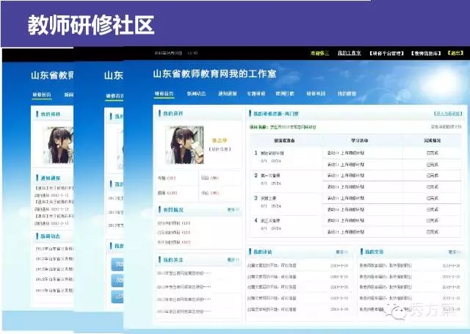Click the yellow 【退出】 logout link
The width and height of the screenshot is (470, 334).
click(x=455, y=53)
